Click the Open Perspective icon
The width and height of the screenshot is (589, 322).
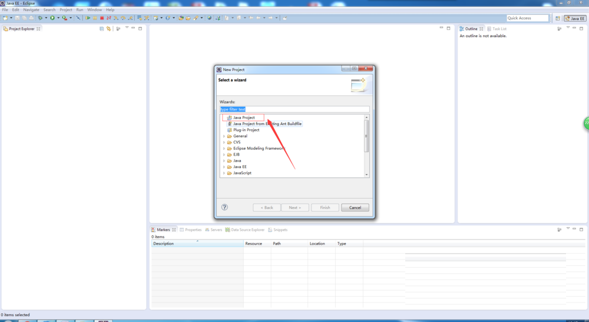558,18
